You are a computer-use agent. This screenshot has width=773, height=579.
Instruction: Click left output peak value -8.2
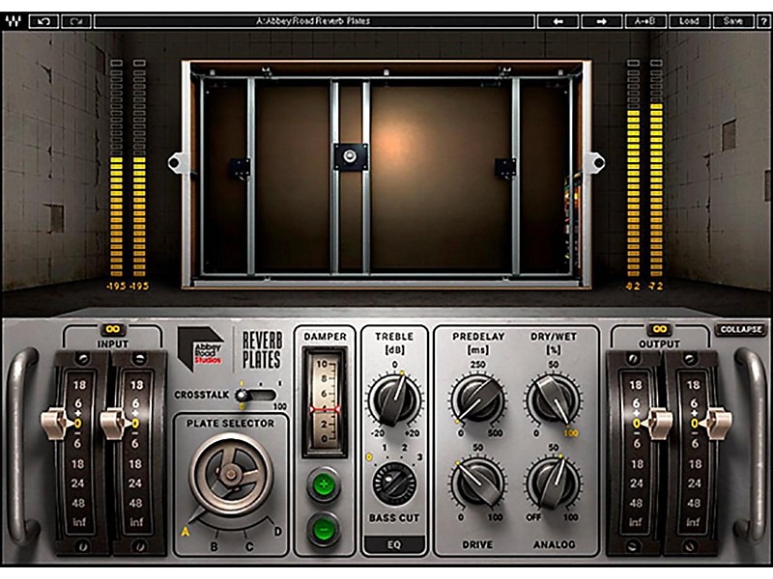pos(633,286)
